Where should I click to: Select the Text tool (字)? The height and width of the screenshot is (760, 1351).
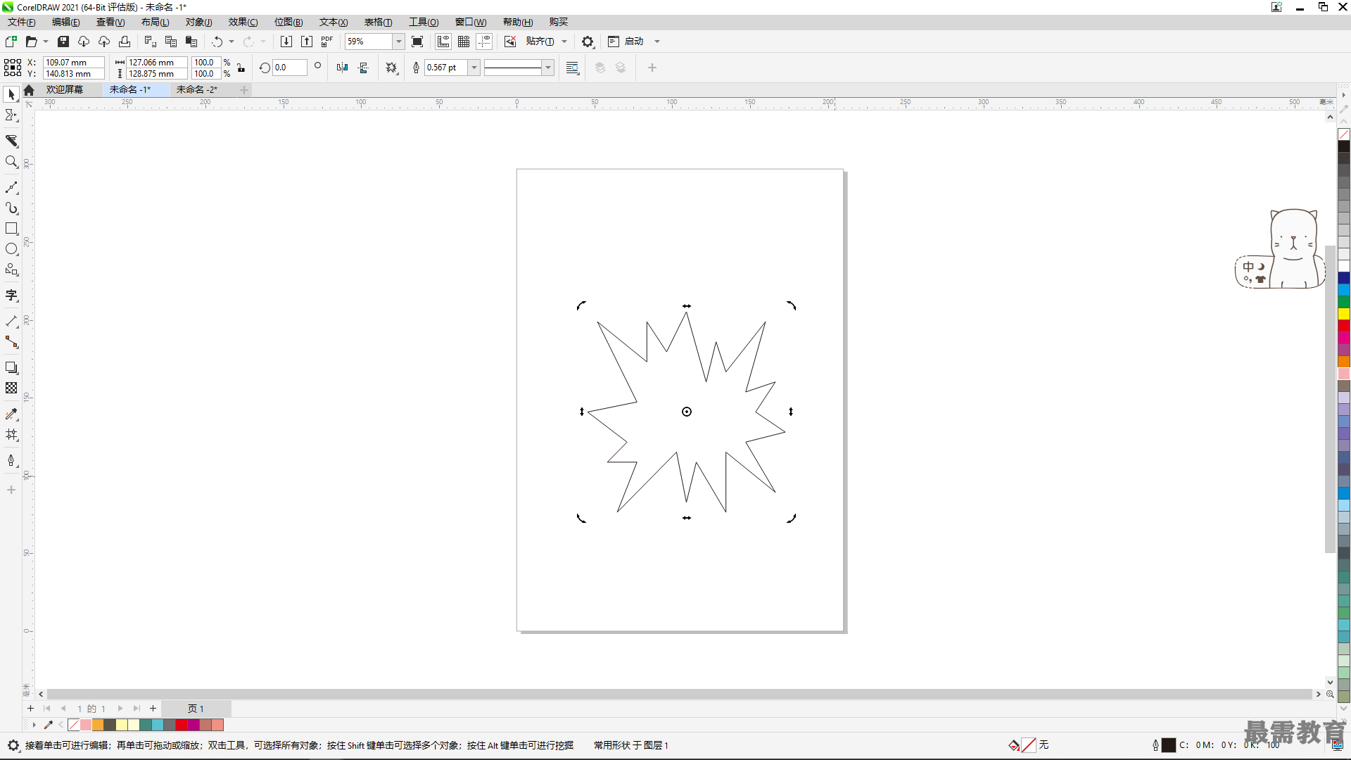[11, 296]
